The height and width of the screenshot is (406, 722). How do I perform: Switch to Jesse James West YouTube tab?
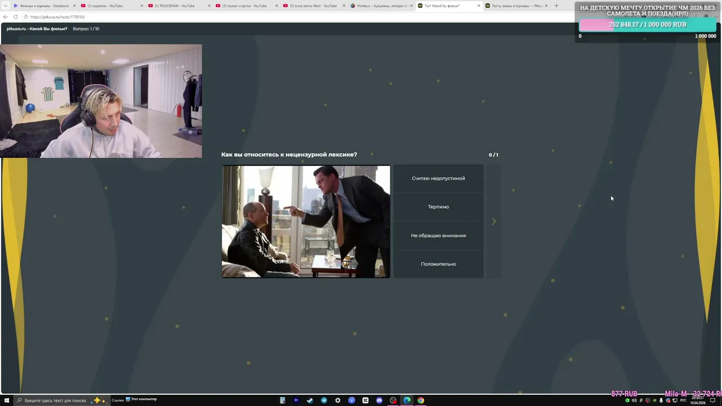tap(313, 6)
